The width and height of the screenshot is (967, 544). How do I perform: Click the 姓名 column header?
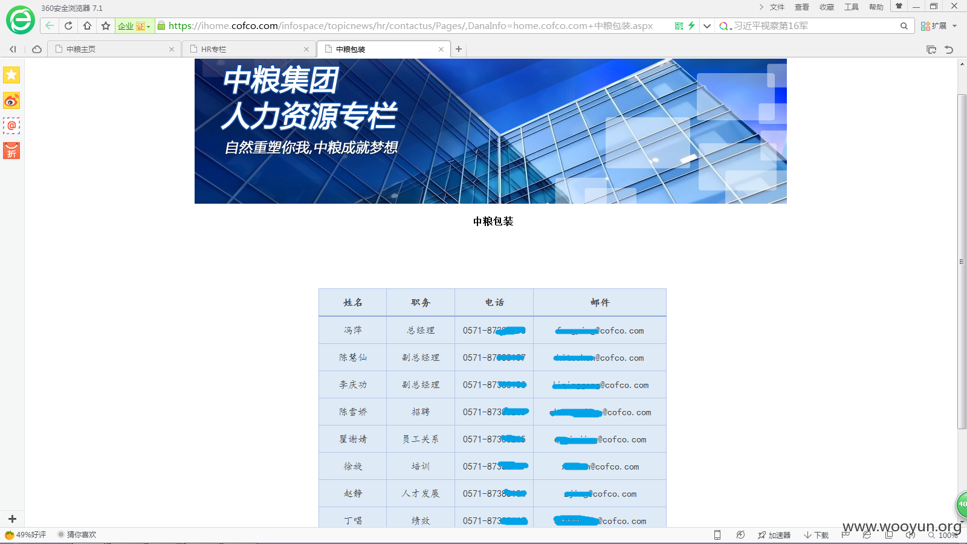tap(353, 302)
